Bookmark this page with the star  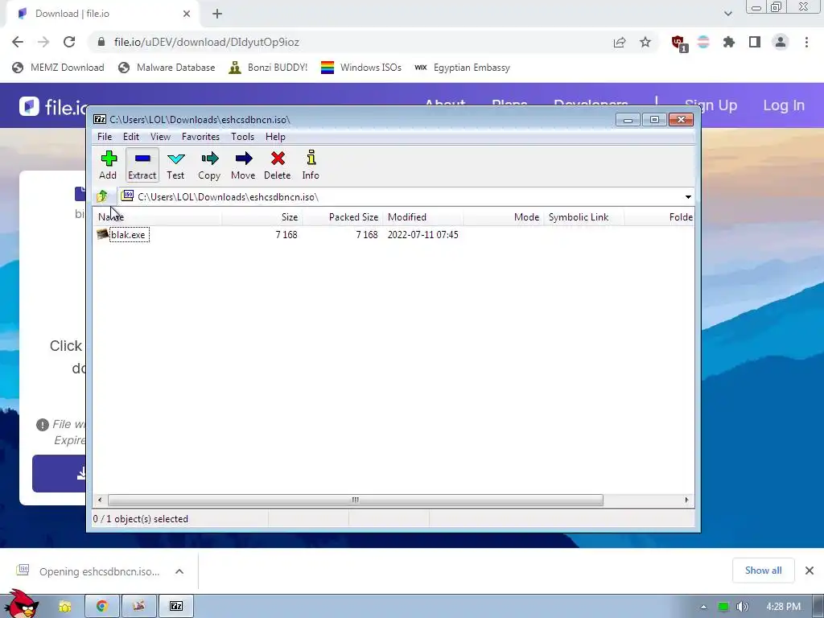645,42
